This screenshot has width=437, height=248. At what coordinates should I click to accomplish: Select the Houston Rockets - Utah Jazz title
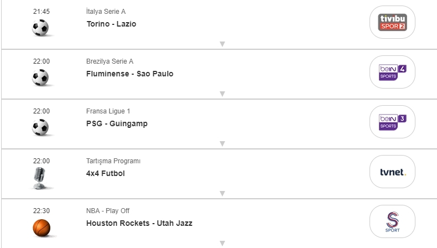139,223
